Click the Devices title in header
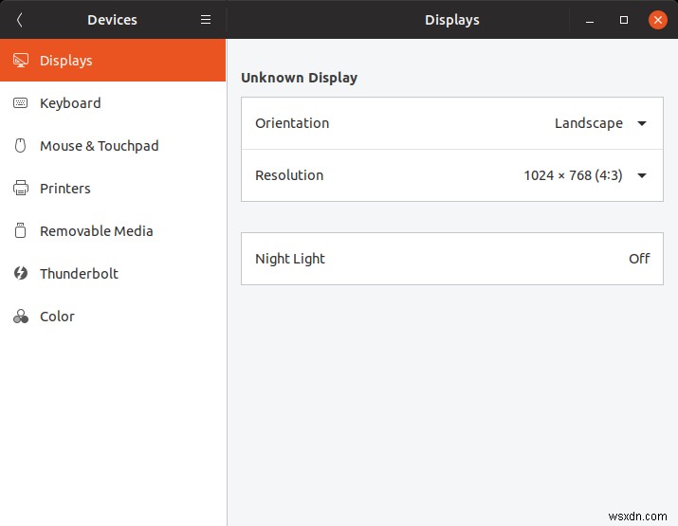 [x=113, y=20]
